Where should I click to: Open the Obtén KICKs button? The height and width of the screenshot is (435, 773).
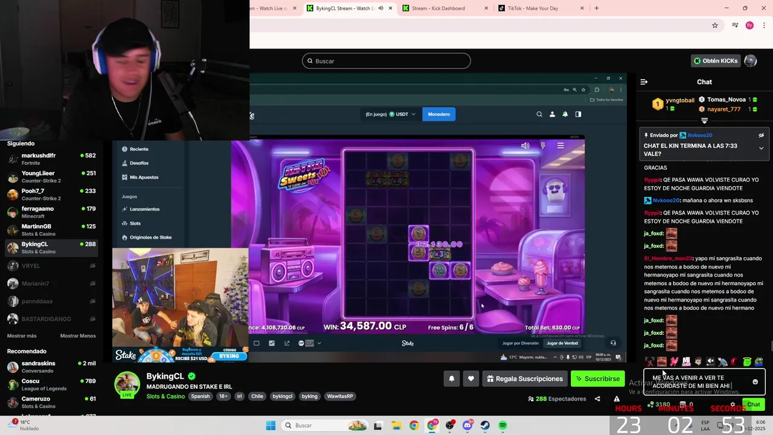716,61
